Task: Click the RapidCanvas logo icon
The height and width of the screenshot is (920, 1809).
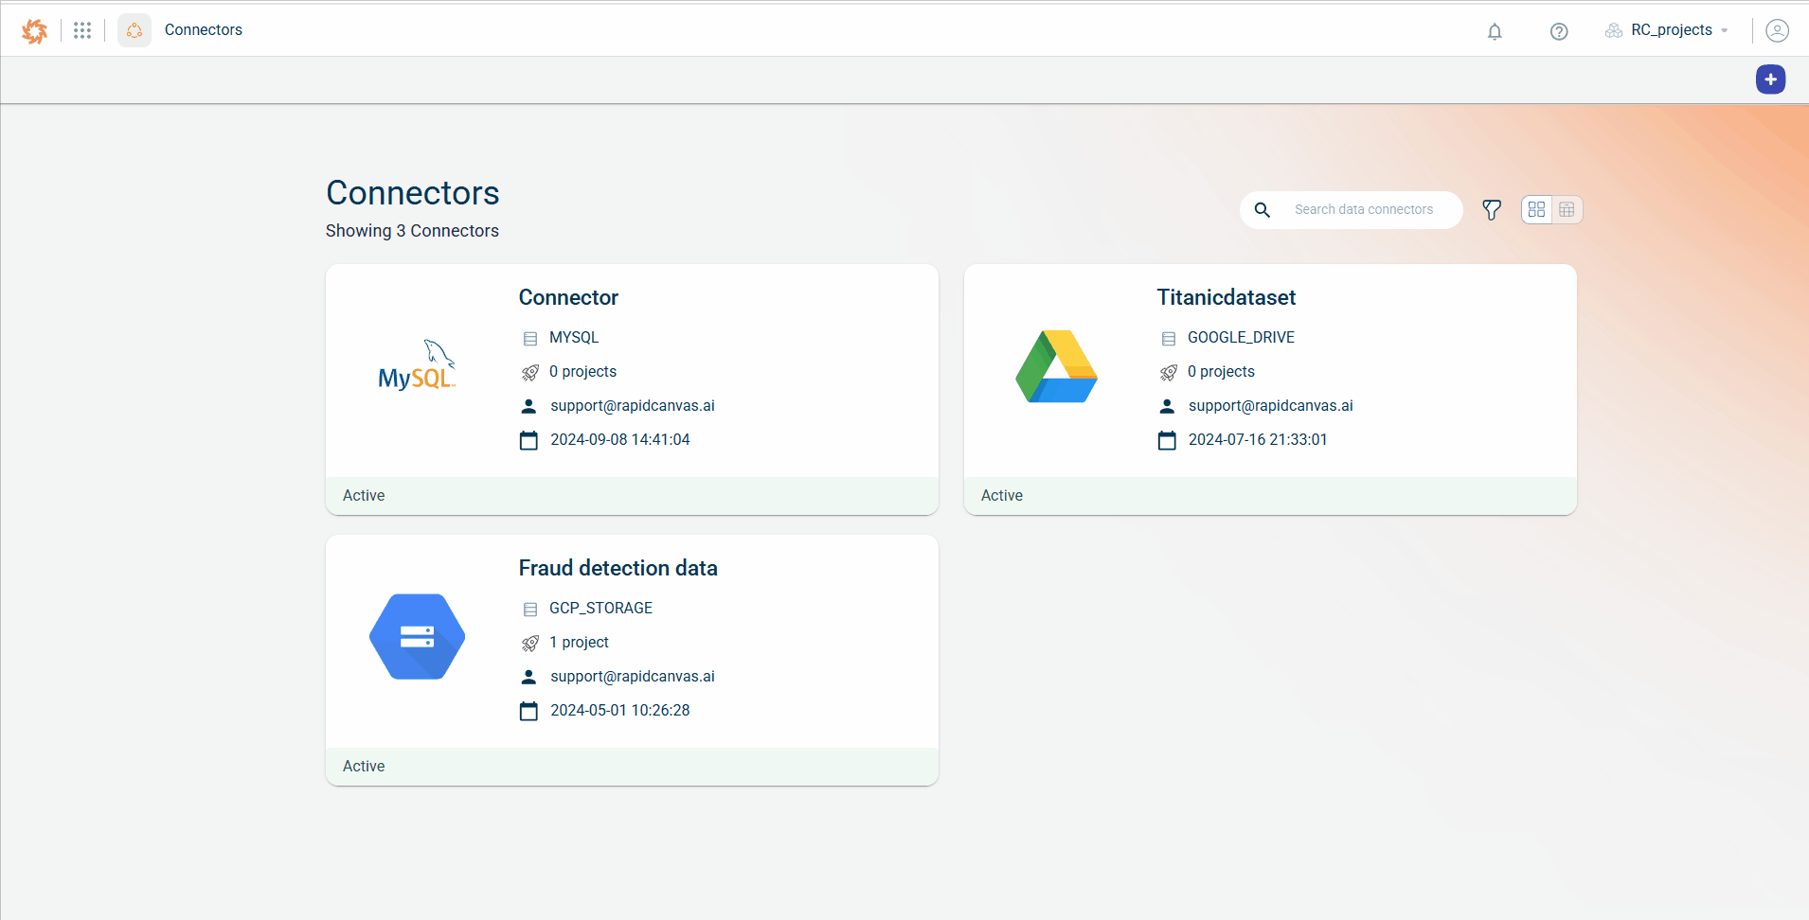Action: (x=35, y=30)
